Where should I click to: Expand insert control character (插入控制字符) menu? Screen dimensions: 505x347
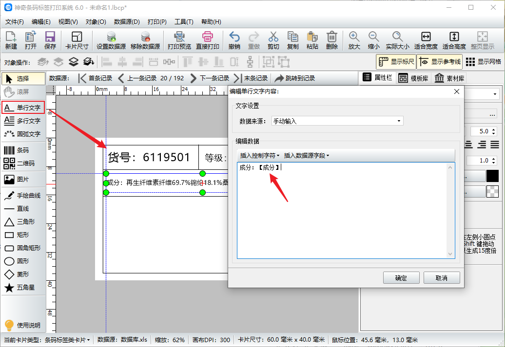point(260,156)
